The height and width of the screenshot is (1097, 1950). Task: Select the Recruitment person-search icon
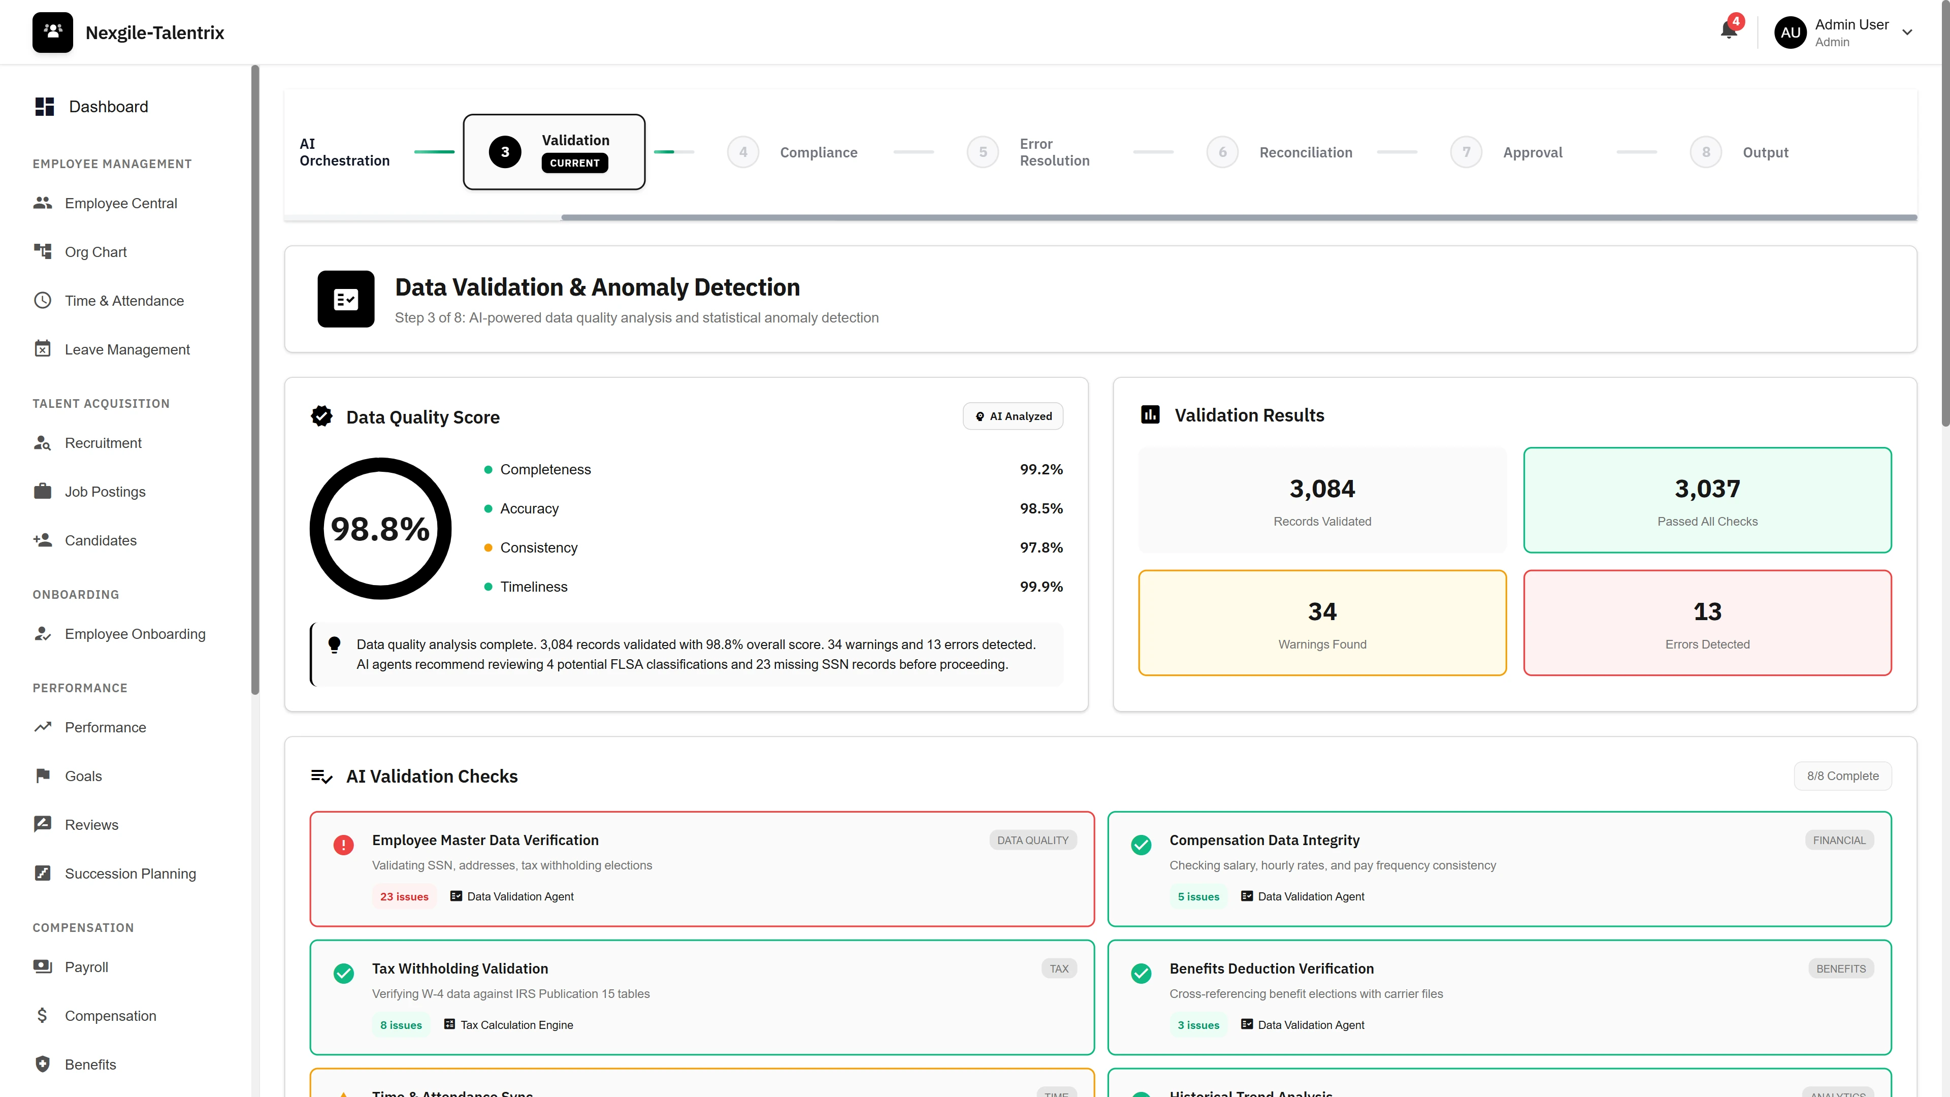point(43,443)
